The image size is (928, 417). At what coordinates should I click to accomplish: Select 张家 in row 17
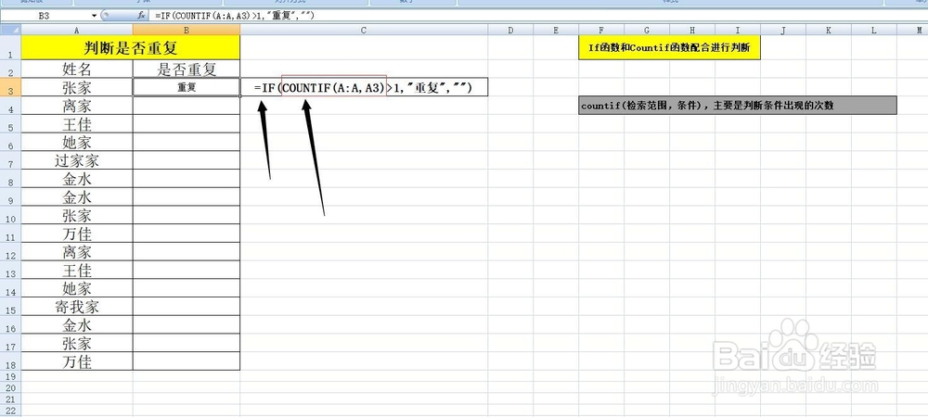click(77, 344)
